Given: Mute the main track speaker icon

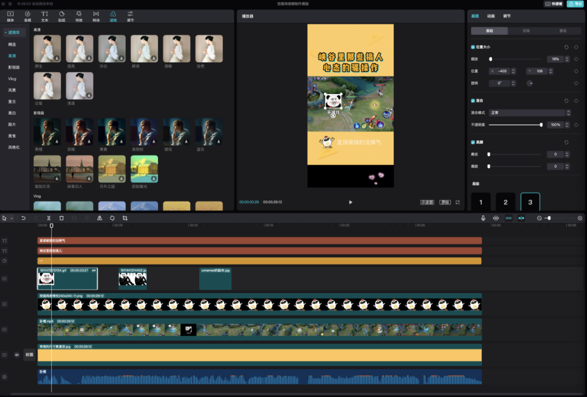Looking at the screenshot, I should pyautogui.click(x=17, y=355).
